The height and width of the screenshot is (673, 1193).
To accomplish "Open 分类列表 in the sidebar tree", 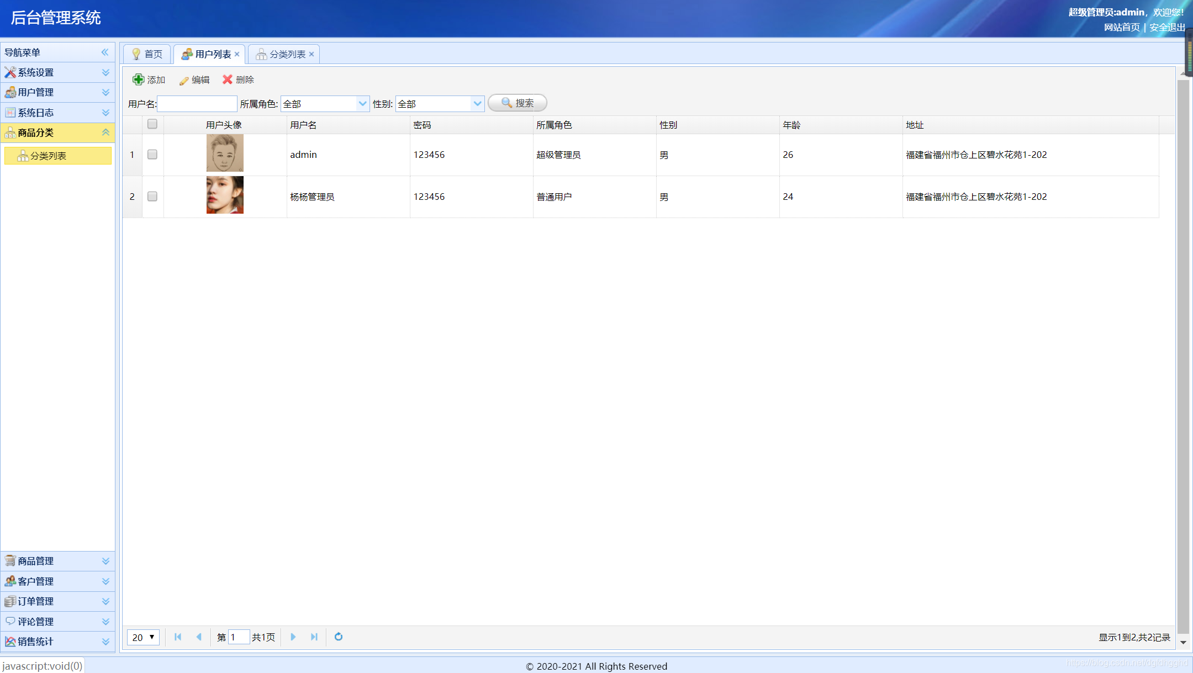I will coord(57,156).
